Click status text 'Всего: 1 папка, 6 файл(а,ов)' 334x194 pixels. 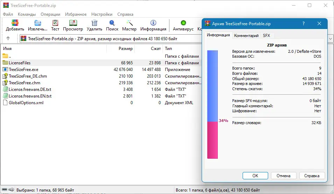coord(203,190)
